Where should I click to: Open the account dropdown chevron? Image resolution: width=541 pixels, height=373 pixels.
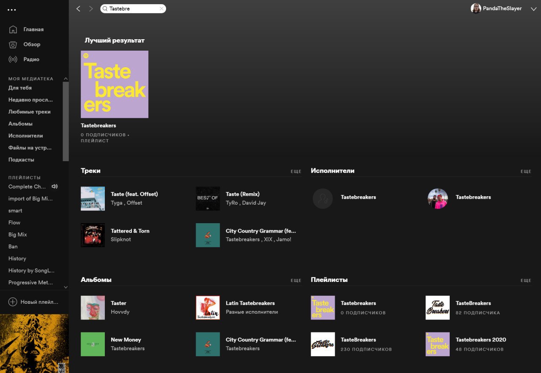click(533, 8)
